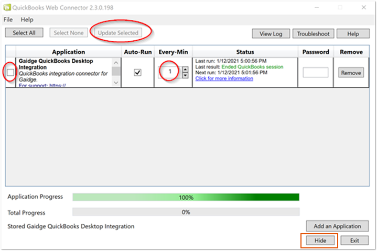Remove the Gaidge integration application
Image resolution: width=377 pixels, height=251 pixels.
coord(351,73)
